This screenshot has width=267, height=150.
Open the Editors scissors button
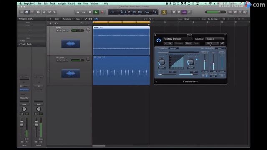[x=54, y=12]
